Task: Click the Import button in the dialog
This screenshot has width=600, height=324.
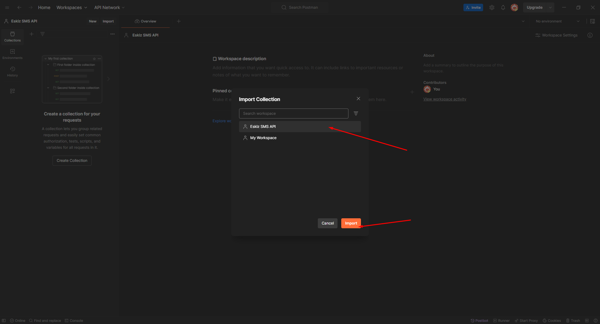Action: [351, 223]
